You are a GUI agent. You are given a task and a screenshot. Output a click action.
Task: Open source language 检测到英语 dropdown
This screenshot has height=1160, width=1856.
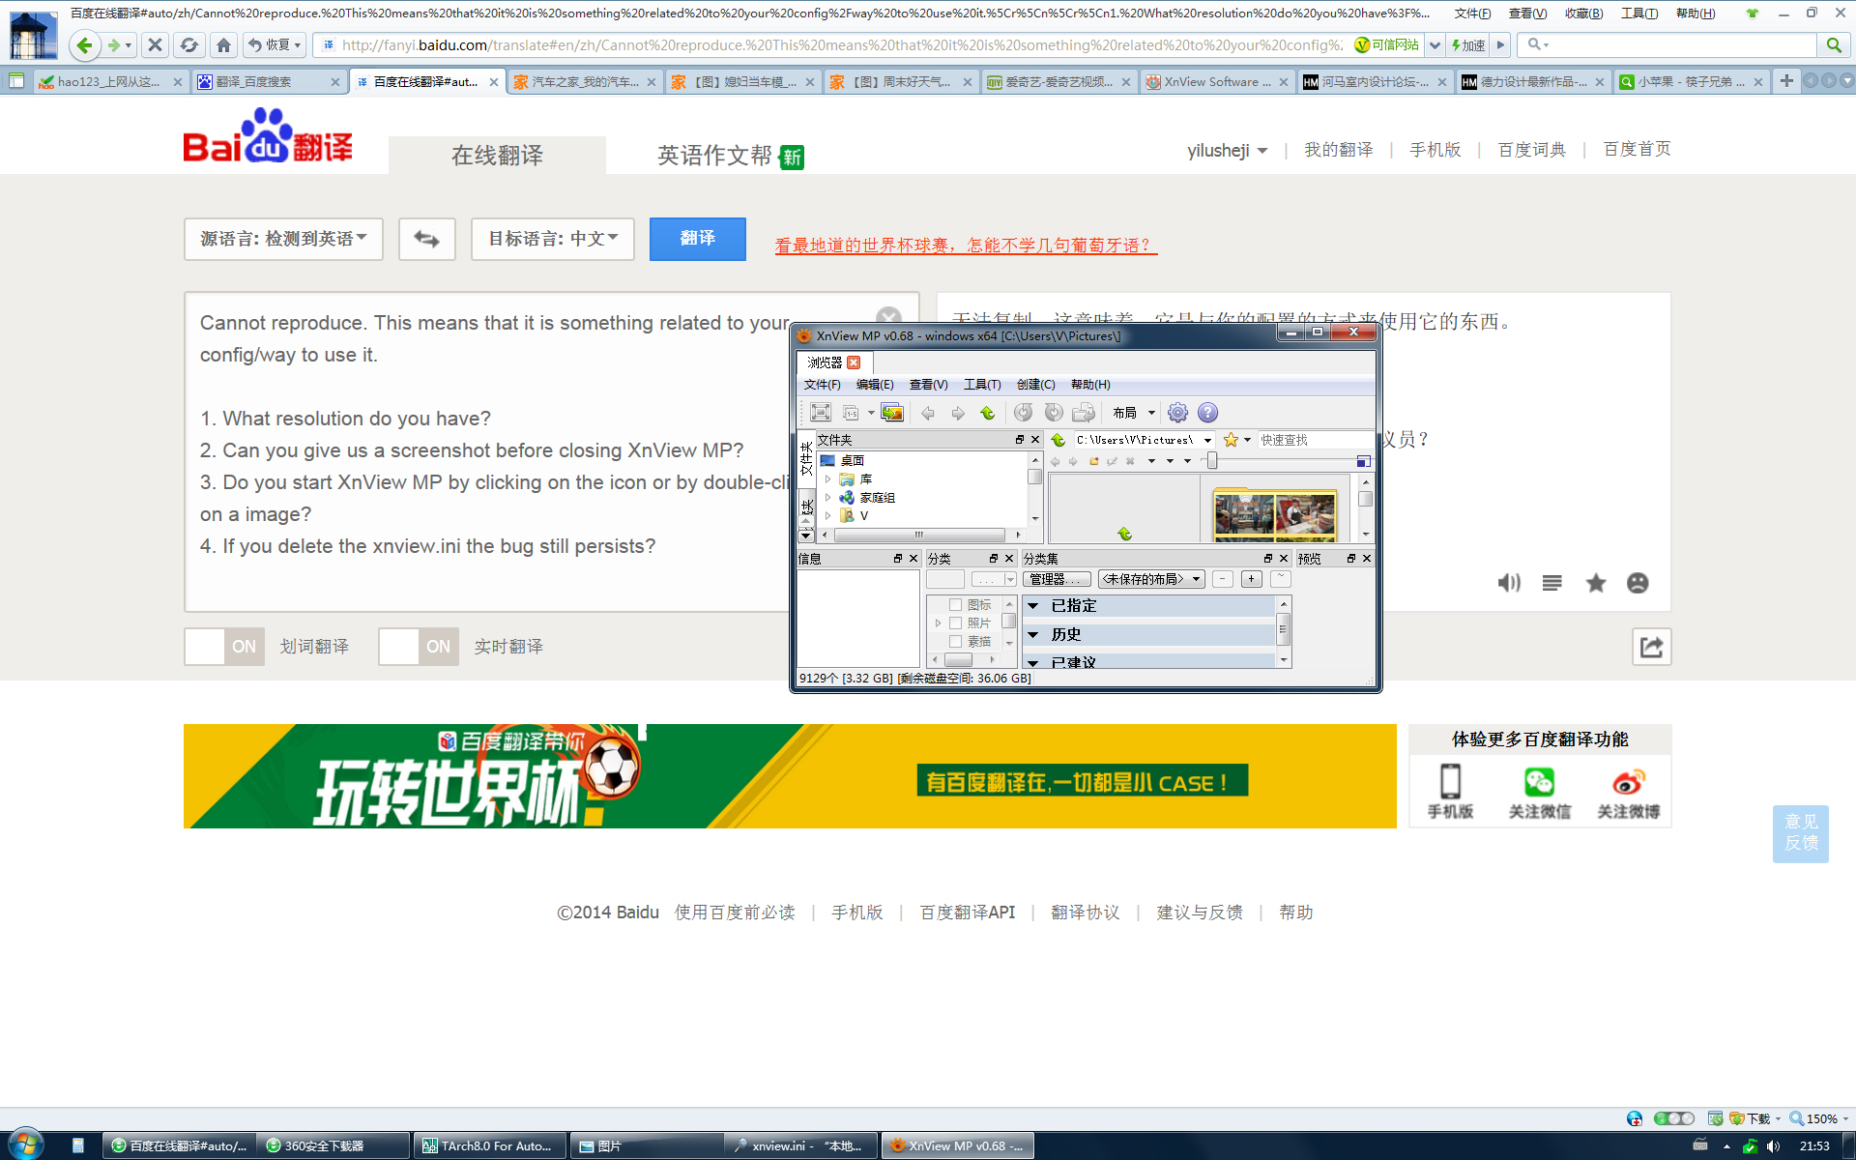tap(283, 239)
